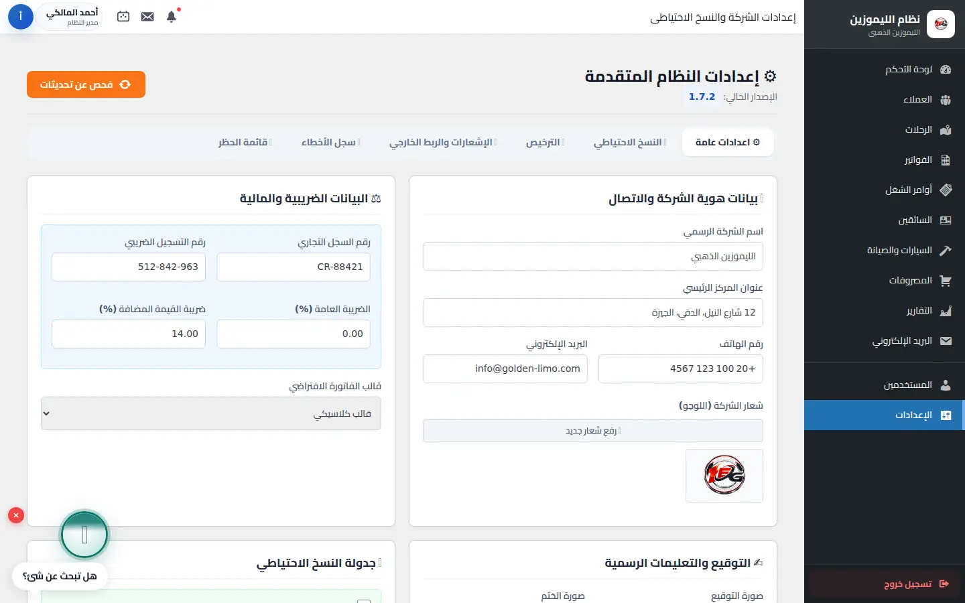Select the قائمة الحظر tab
This screenshot has height=603, width=965.
245,142
